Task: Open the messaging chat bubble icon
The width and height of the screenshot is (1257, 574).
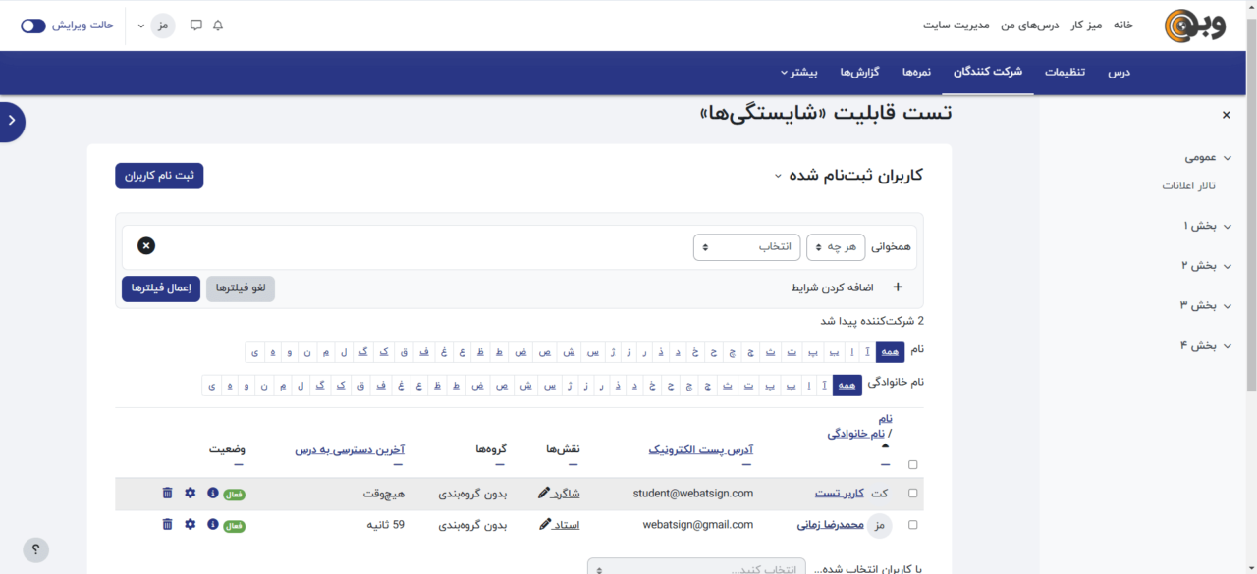Action: point(196,26)
